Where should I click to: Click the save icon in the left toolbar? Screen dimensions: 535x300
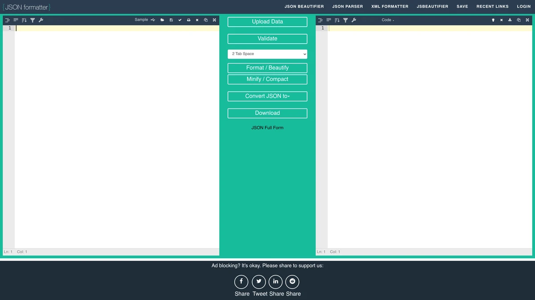point(171,20)
